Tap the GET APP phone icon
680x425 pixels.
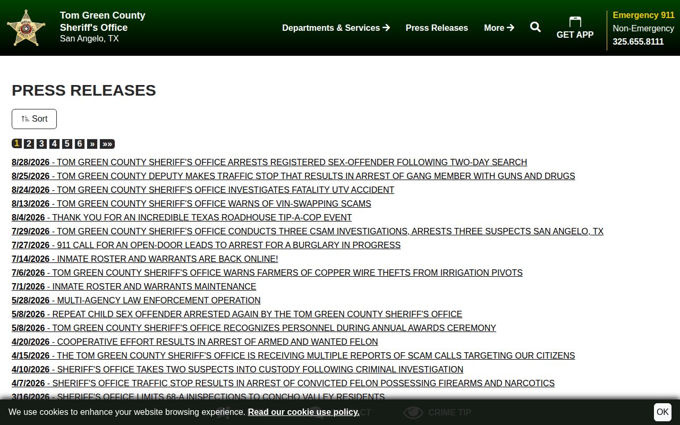[575, 21]
